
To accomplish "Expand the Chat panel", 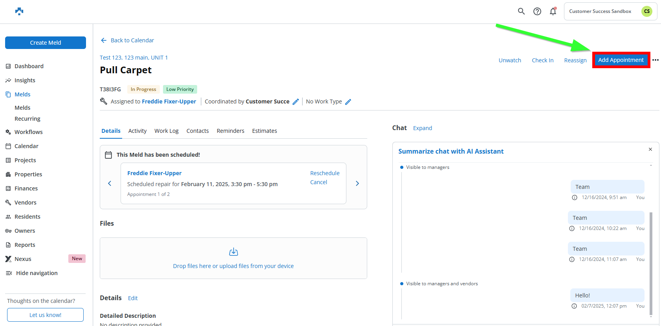I will click(x=422, y=128).
